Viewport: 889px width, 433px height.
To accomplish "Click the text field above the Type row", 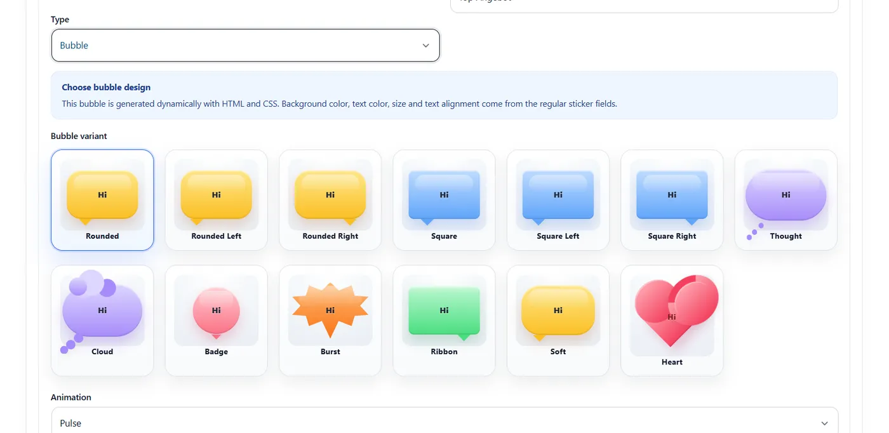I will (x=644, y=5).
